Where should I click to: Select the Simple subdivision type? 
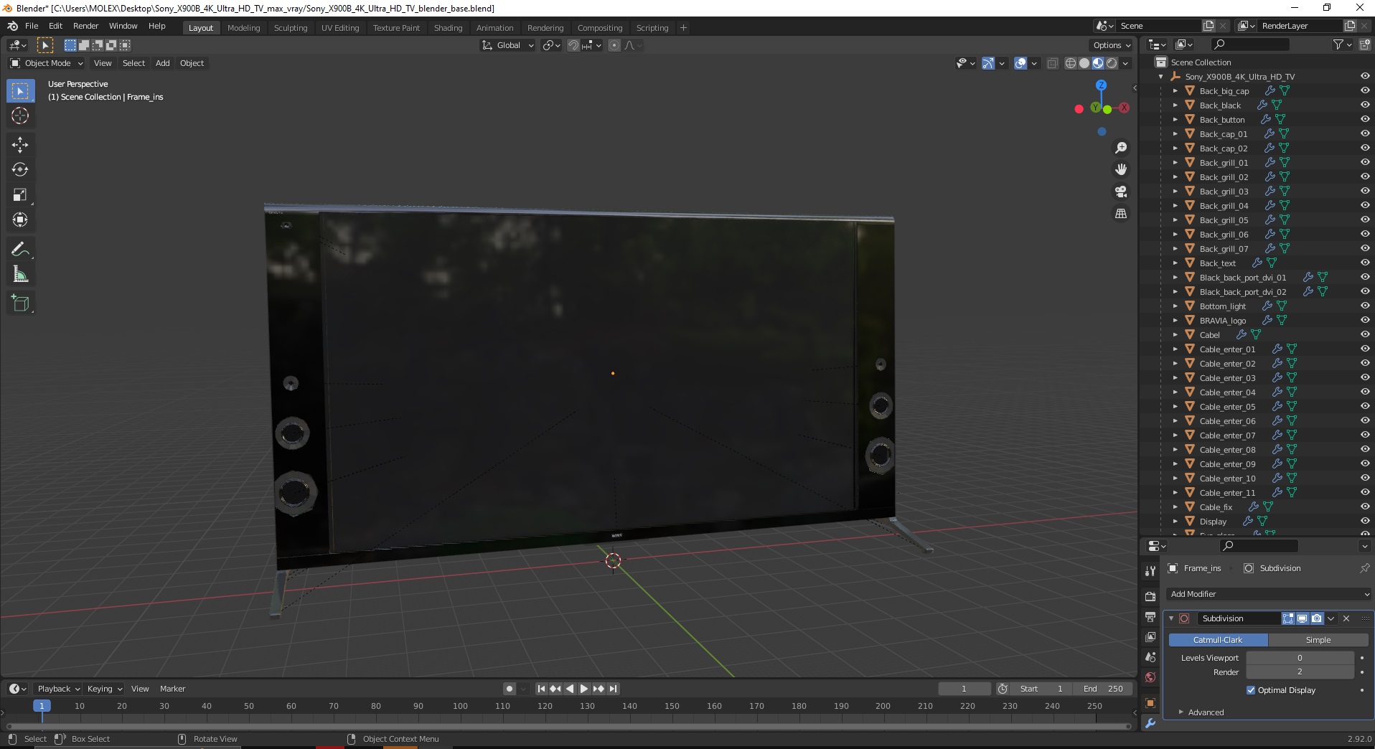pos(1318,640)
